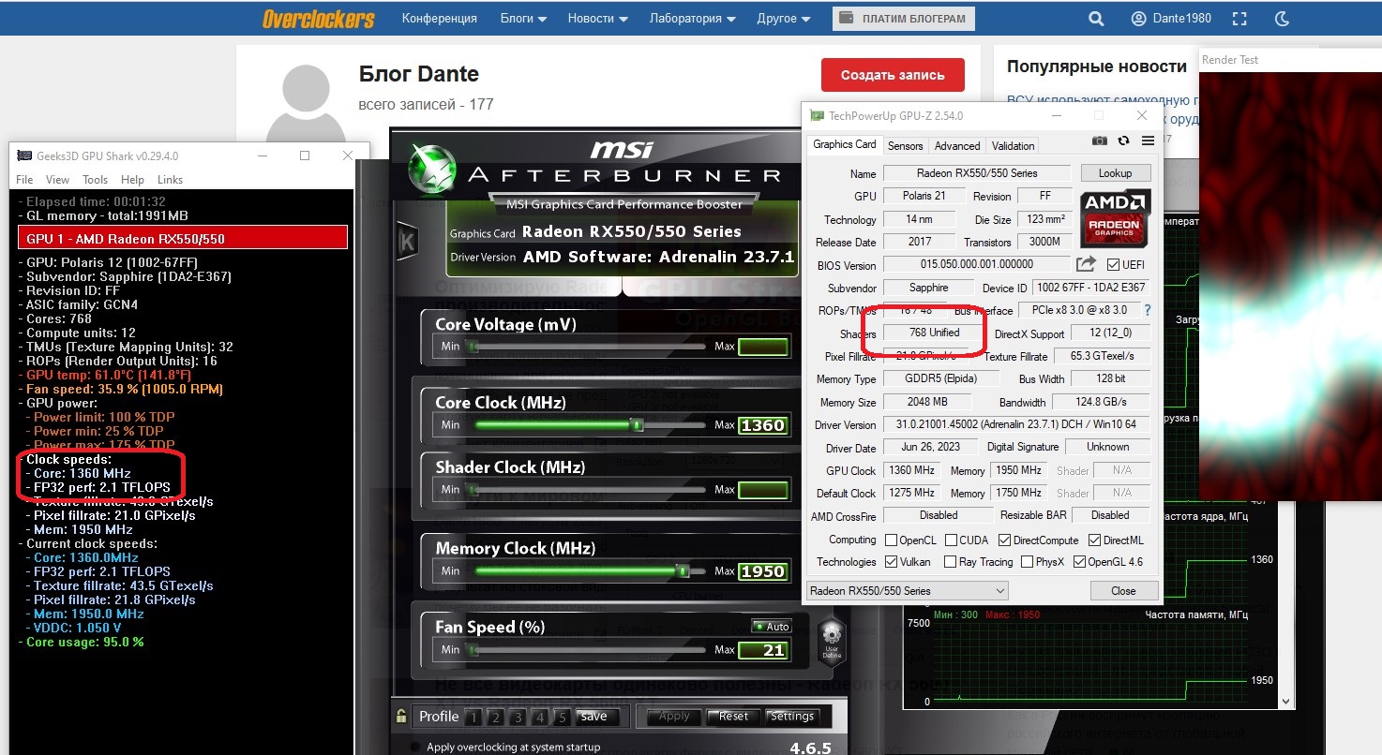Switch to the Validation tab in GPU-Z

(x=1014, y=145)
